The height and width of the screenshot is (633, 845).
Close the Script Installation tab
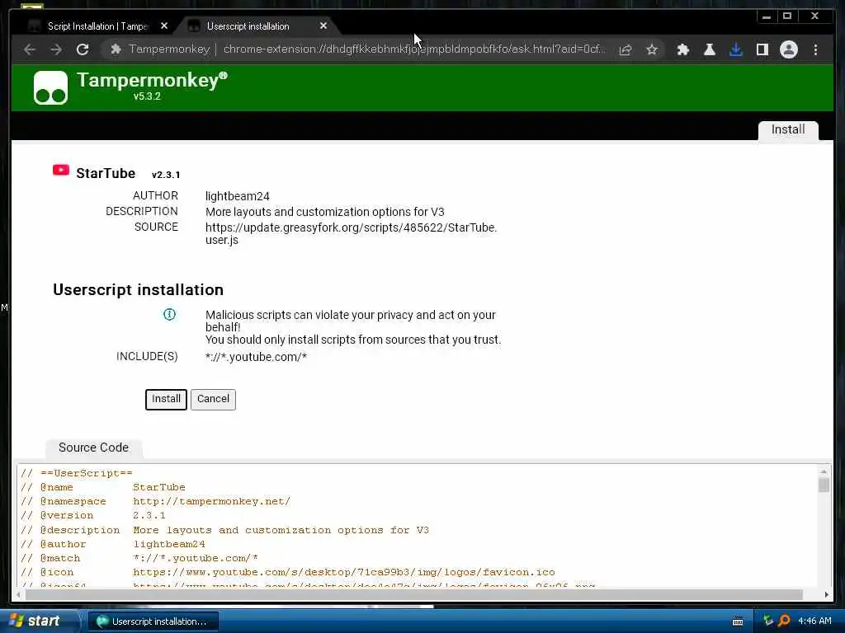[x=164, y=26]
